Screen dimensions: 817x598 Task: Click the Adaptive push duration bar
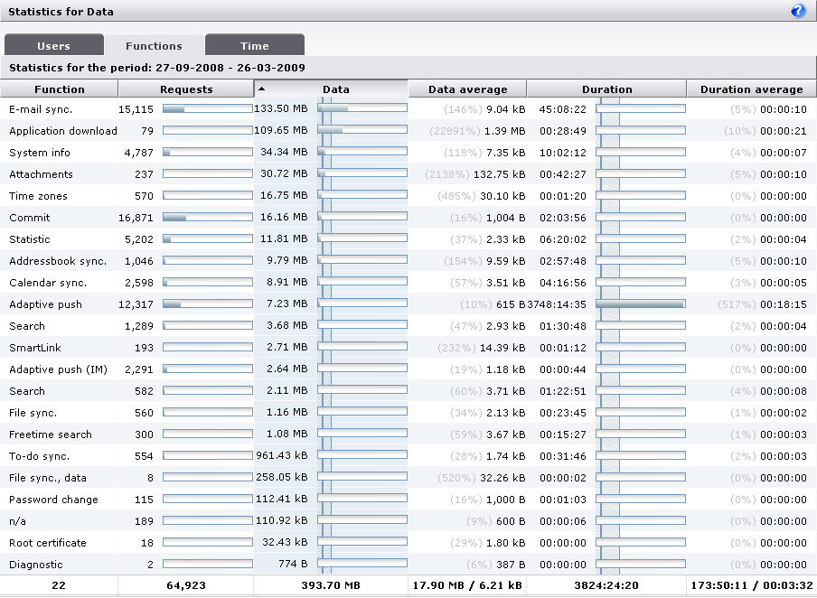pos(640,304)
